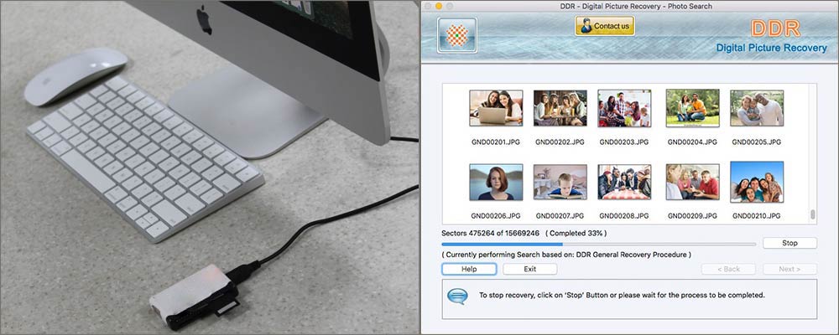Click the GND00201.JPG file name
Viewport: 839px width, 335px height.
tap(496, 142)
